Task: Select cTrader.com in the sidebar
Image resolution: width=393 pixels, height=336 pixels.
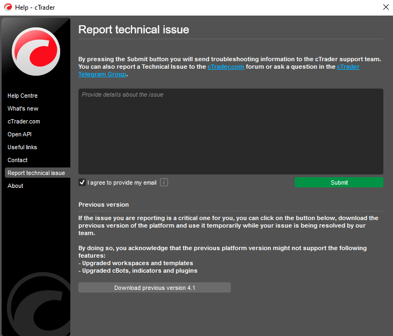Action: coord(24,121)
